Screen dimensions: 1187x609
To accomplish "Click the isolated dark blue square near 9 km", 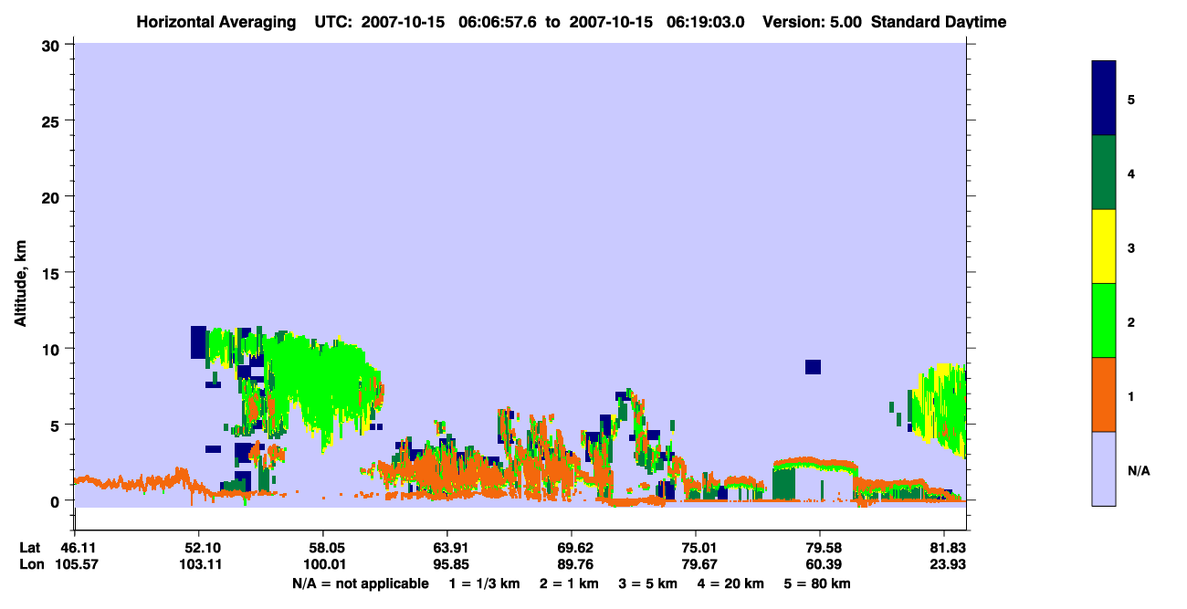I will click(x=813, y=367).
